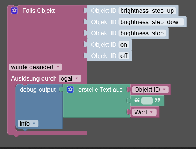
Task: Open gear settings on Falls Objekt block
Action: coord(14,11)
